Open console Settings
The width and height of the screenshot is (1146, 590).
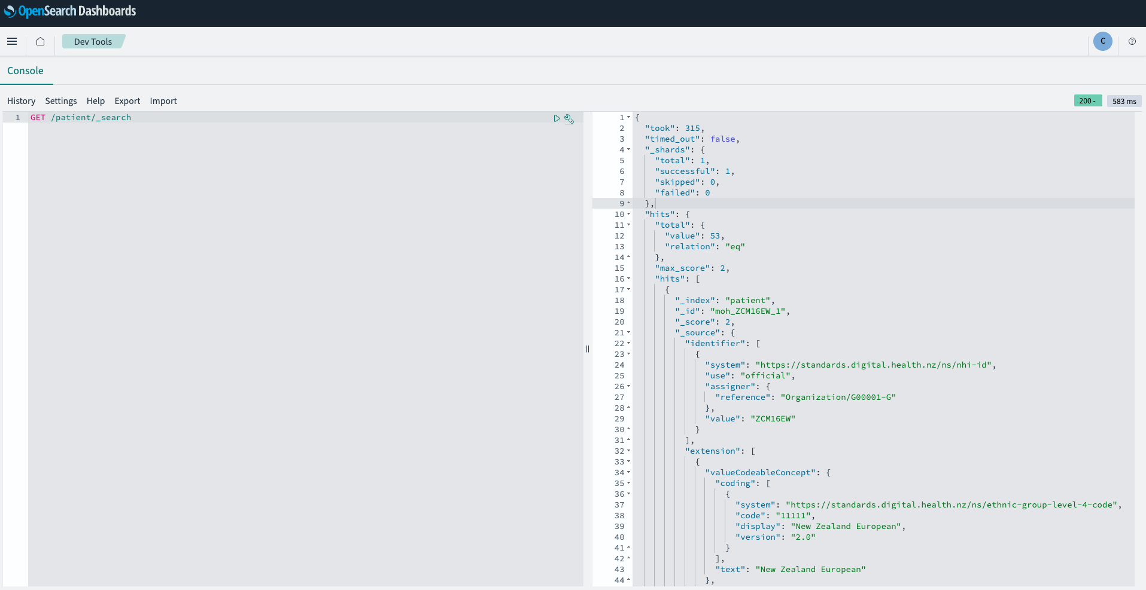[61, 101]
